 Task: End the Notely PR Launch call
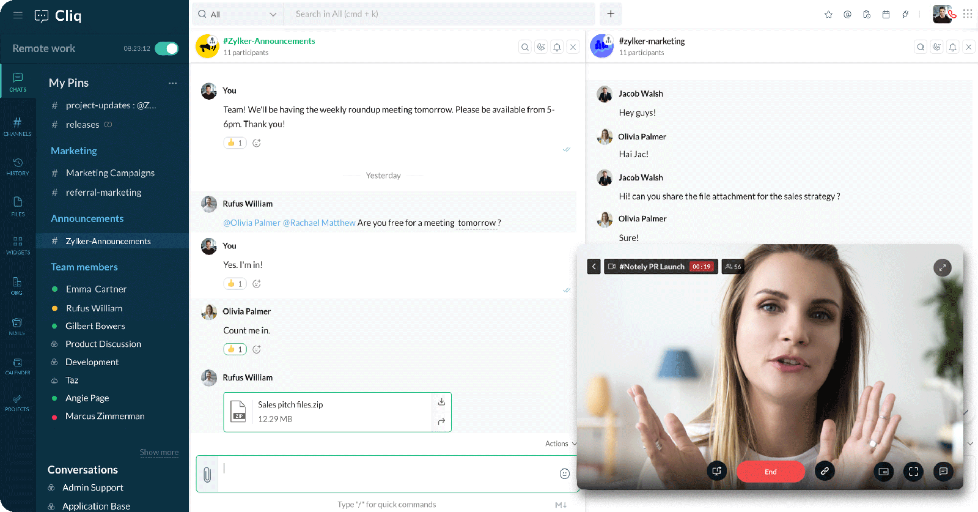(770, 472)
